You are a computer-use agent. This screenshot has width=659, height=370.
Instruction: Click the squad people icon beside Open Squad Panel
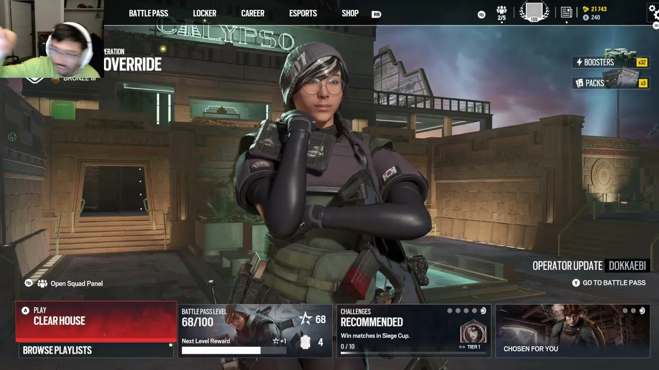[42, 284]
